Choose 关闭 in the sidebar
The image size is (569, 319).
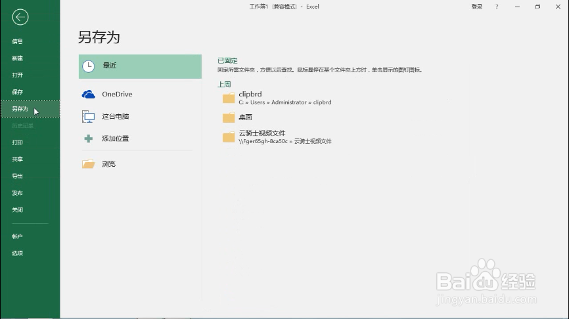(x=18, y=209)
